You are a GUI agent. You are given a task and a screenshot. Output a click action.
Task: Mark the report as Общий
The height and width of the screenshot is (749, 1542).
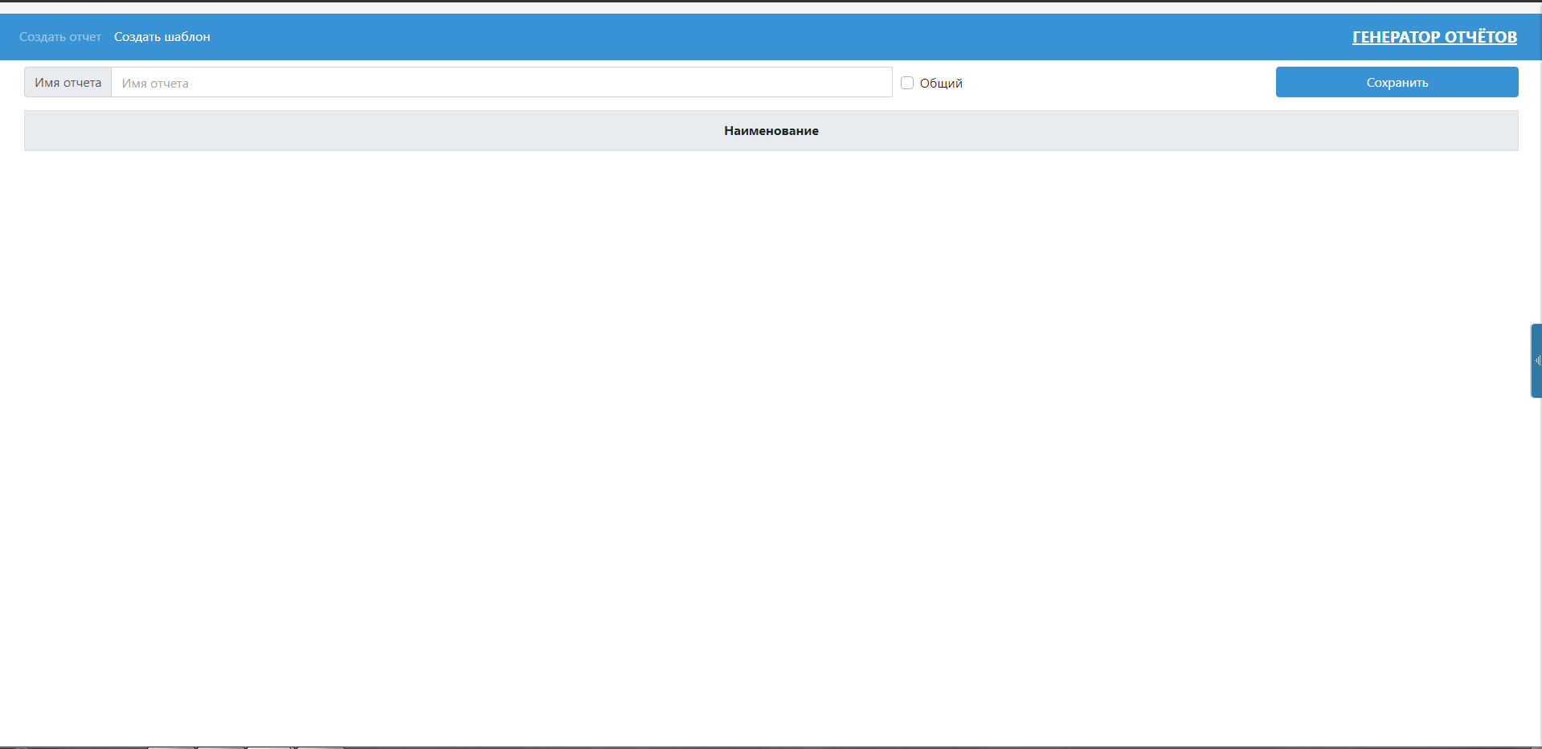907,83
